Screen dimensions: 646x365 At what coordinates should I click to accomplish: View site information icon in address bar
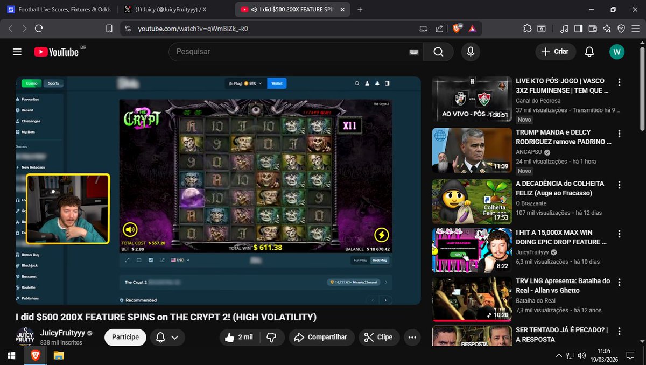point(127,29)
